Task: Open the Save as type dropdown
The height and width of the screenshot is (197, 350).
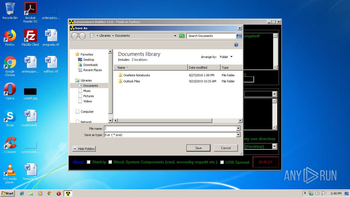Action: click(x=238, y=135)
